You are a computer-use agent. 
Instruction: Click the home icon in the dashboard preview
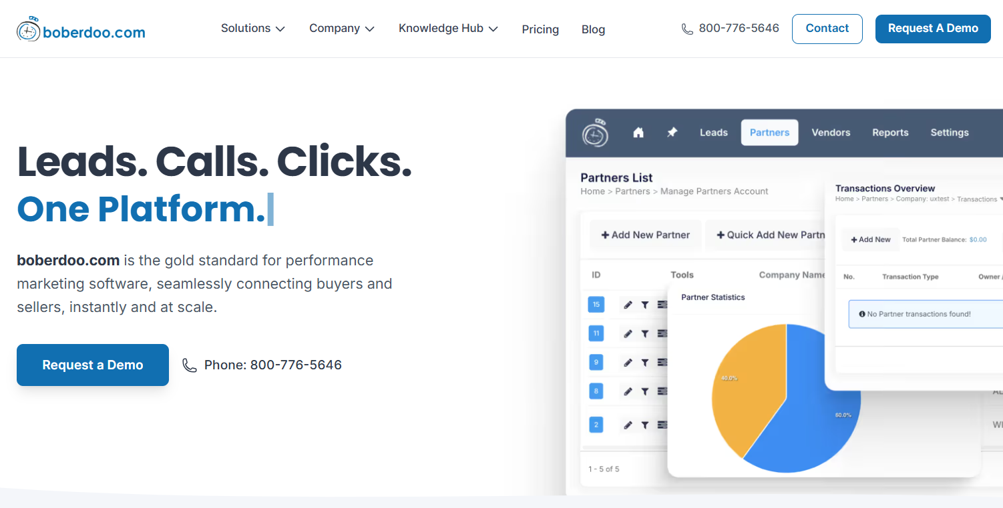pyautogui.click(x=638, y=133)
